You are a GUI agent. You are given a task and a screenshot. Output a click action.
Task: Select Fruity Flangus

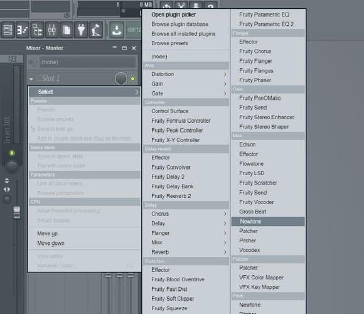[x=268, y=70]
